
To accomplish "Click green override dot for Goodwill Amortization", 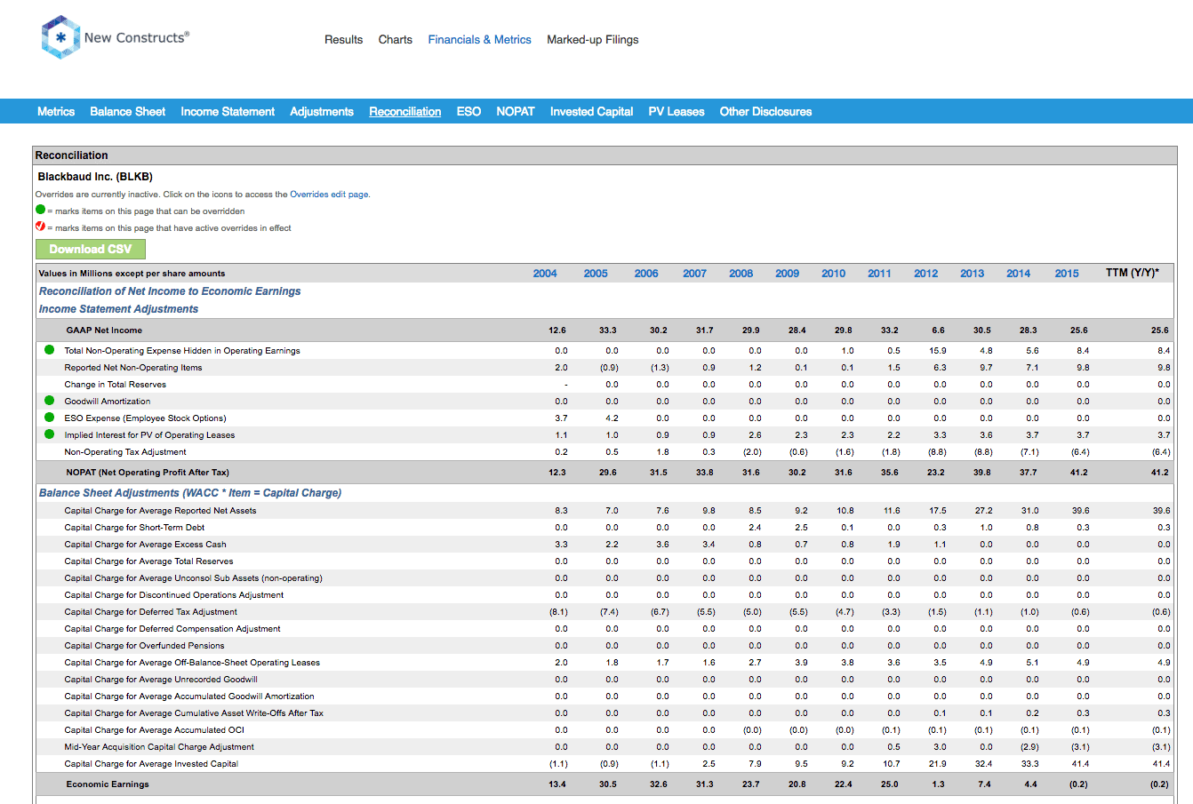I will [x=50, y=401].
